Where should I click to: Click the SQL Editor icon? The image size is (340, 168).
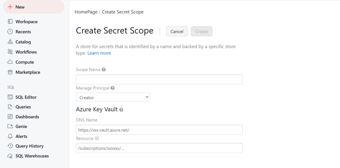tap(10, 97)
